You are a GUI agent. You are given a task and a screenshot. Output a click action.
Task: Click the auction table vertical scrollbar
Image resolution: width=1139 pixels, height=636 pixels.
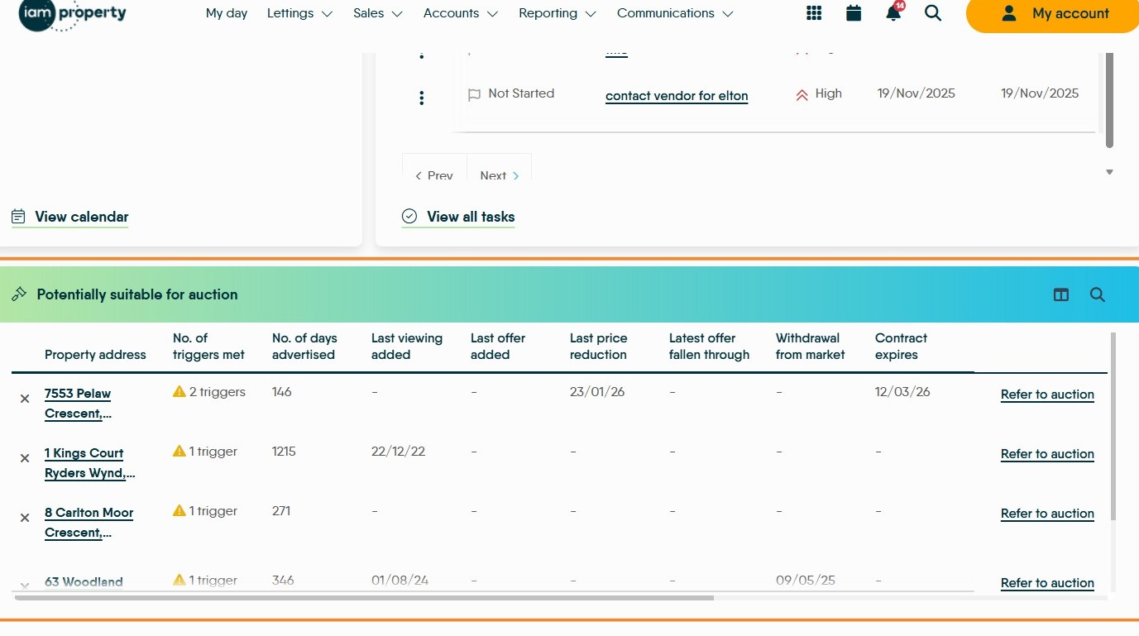[1113, 426]
